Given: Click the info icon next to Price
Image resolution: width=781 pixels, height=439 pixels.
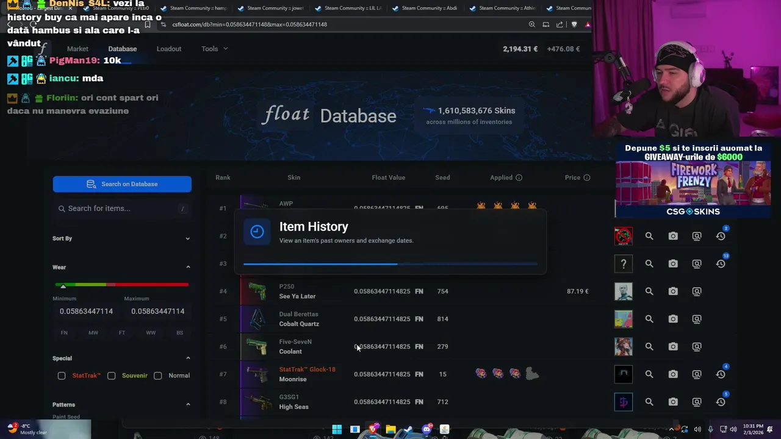Looking at the screenshot, I should click(x=586, y=177).
